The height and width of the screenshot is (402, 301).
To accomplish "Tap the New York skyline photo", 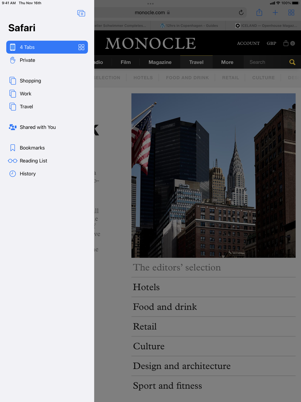I will 213,175.
